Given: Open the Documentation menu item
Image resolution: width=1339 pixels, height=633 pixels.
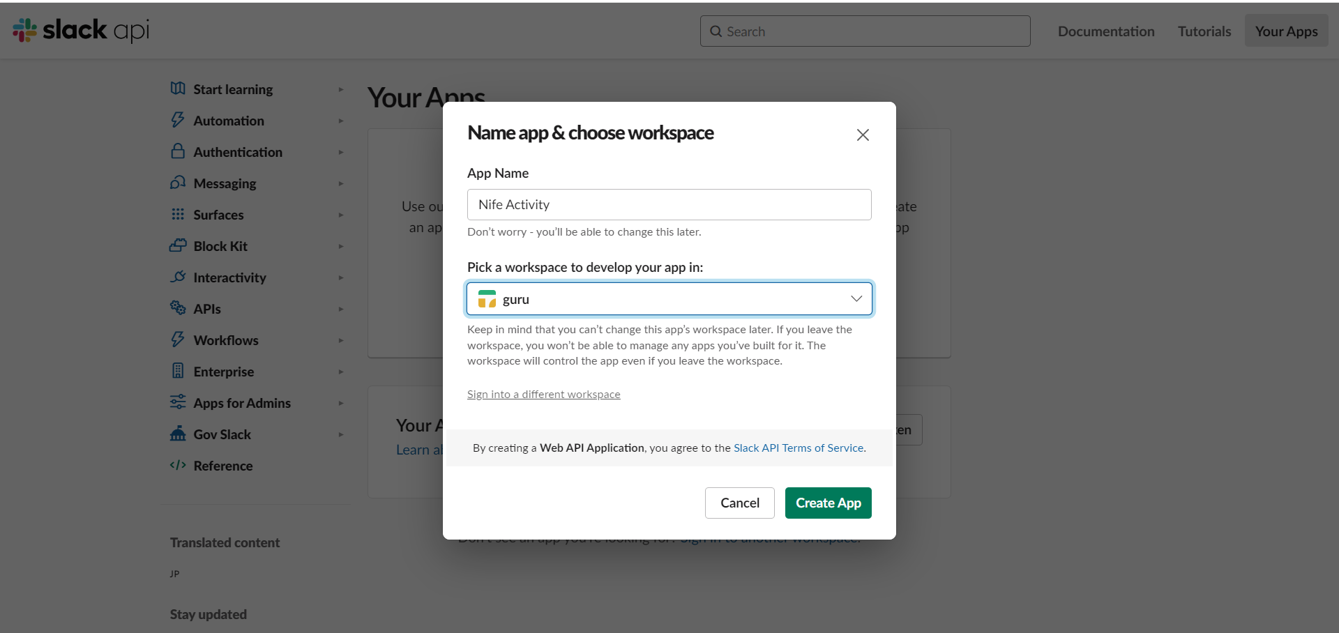Looking at the screenshot, I should (1106, 31).
